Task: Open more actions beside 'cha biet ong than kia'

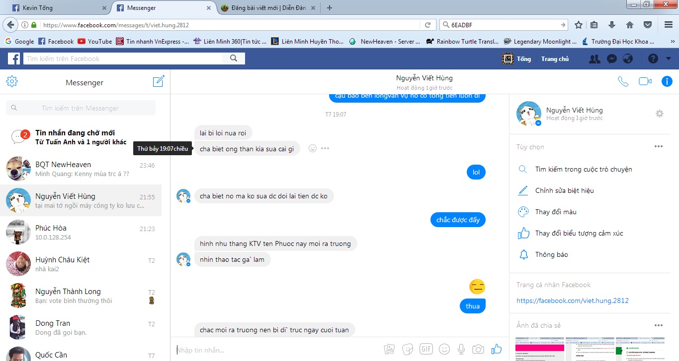Action: pyautogui.click(x=325, y=148)
